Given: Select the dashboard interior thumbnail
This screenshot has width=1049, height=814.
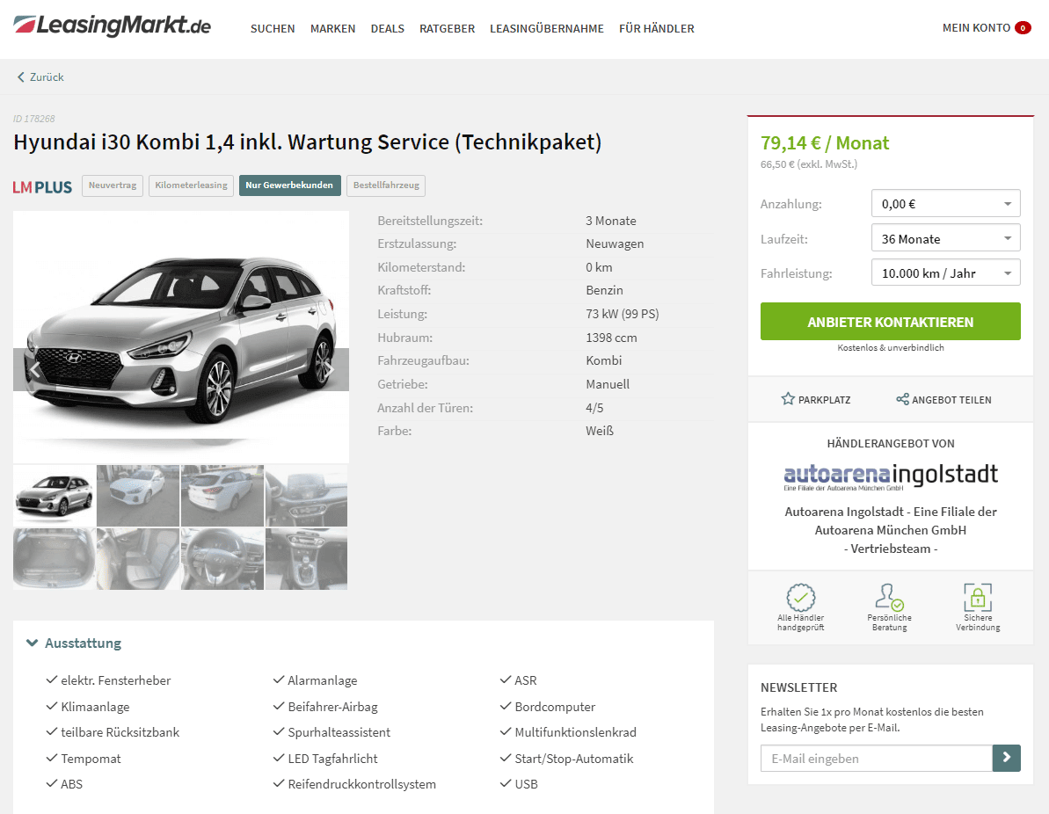Looking at the screenshot, I should click(x=306, y=496).
